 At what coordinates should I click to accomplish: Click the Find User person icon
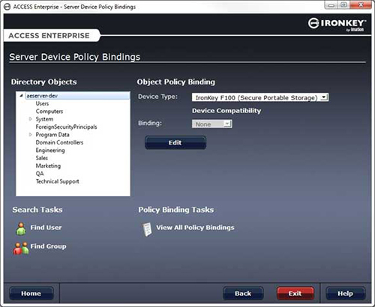pyautogui.click(x=21, y=228)
